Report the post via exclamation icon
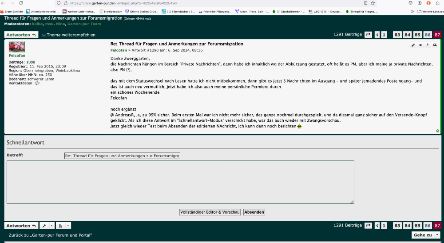This screenshot has width=444, height=243. point(428,45)
